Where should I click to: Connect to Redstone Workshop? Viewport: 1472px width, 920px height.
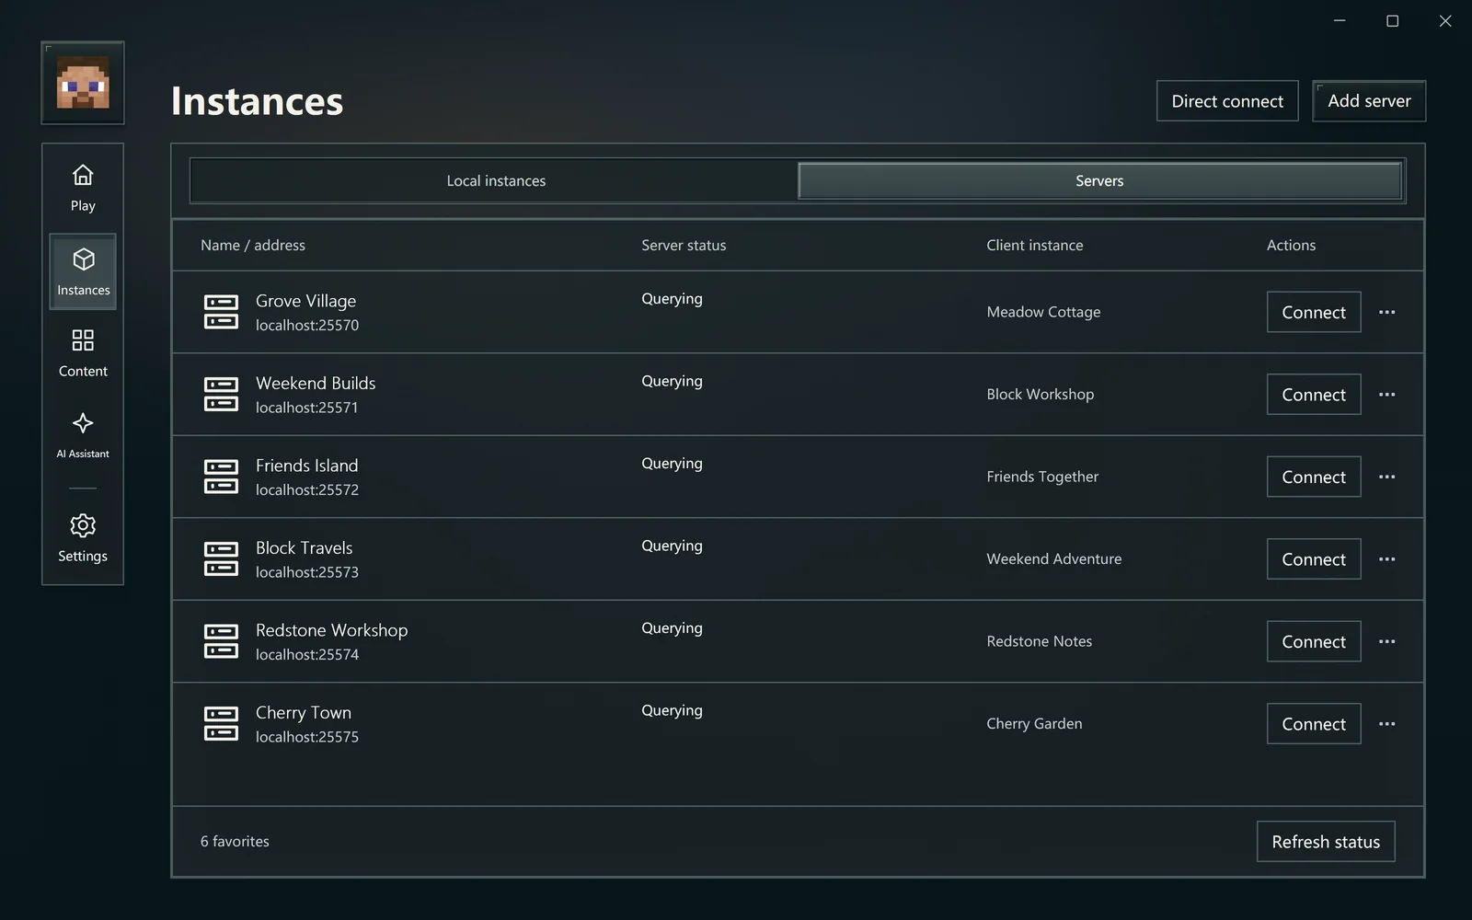(1314, 641)
